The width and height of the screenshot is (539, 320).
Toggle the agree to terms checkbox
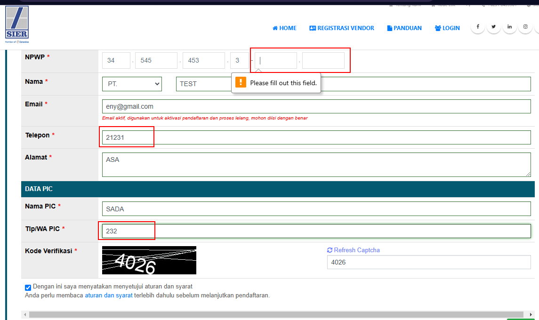click(28, 288)
